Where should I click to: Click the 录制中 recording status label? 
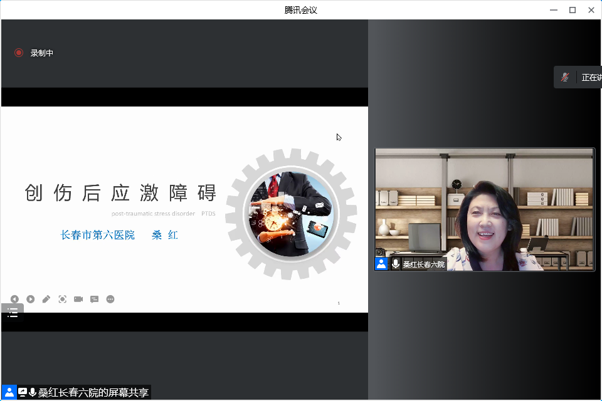[x=42, y=53]
